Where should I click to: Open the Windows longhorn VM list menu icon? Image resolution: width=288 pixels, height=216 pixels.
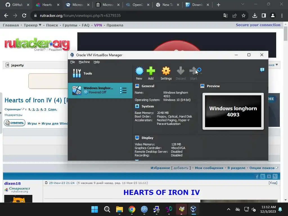click(123, 90)
